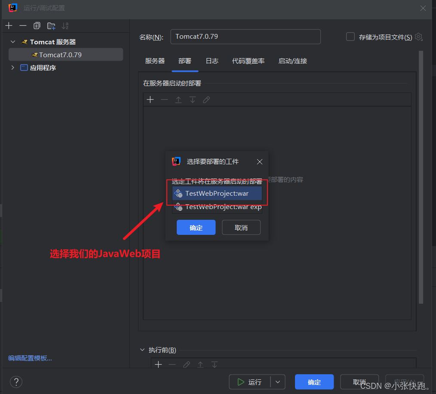
Task: Collapse the before-launch section
Action: [x=142, y=350]
